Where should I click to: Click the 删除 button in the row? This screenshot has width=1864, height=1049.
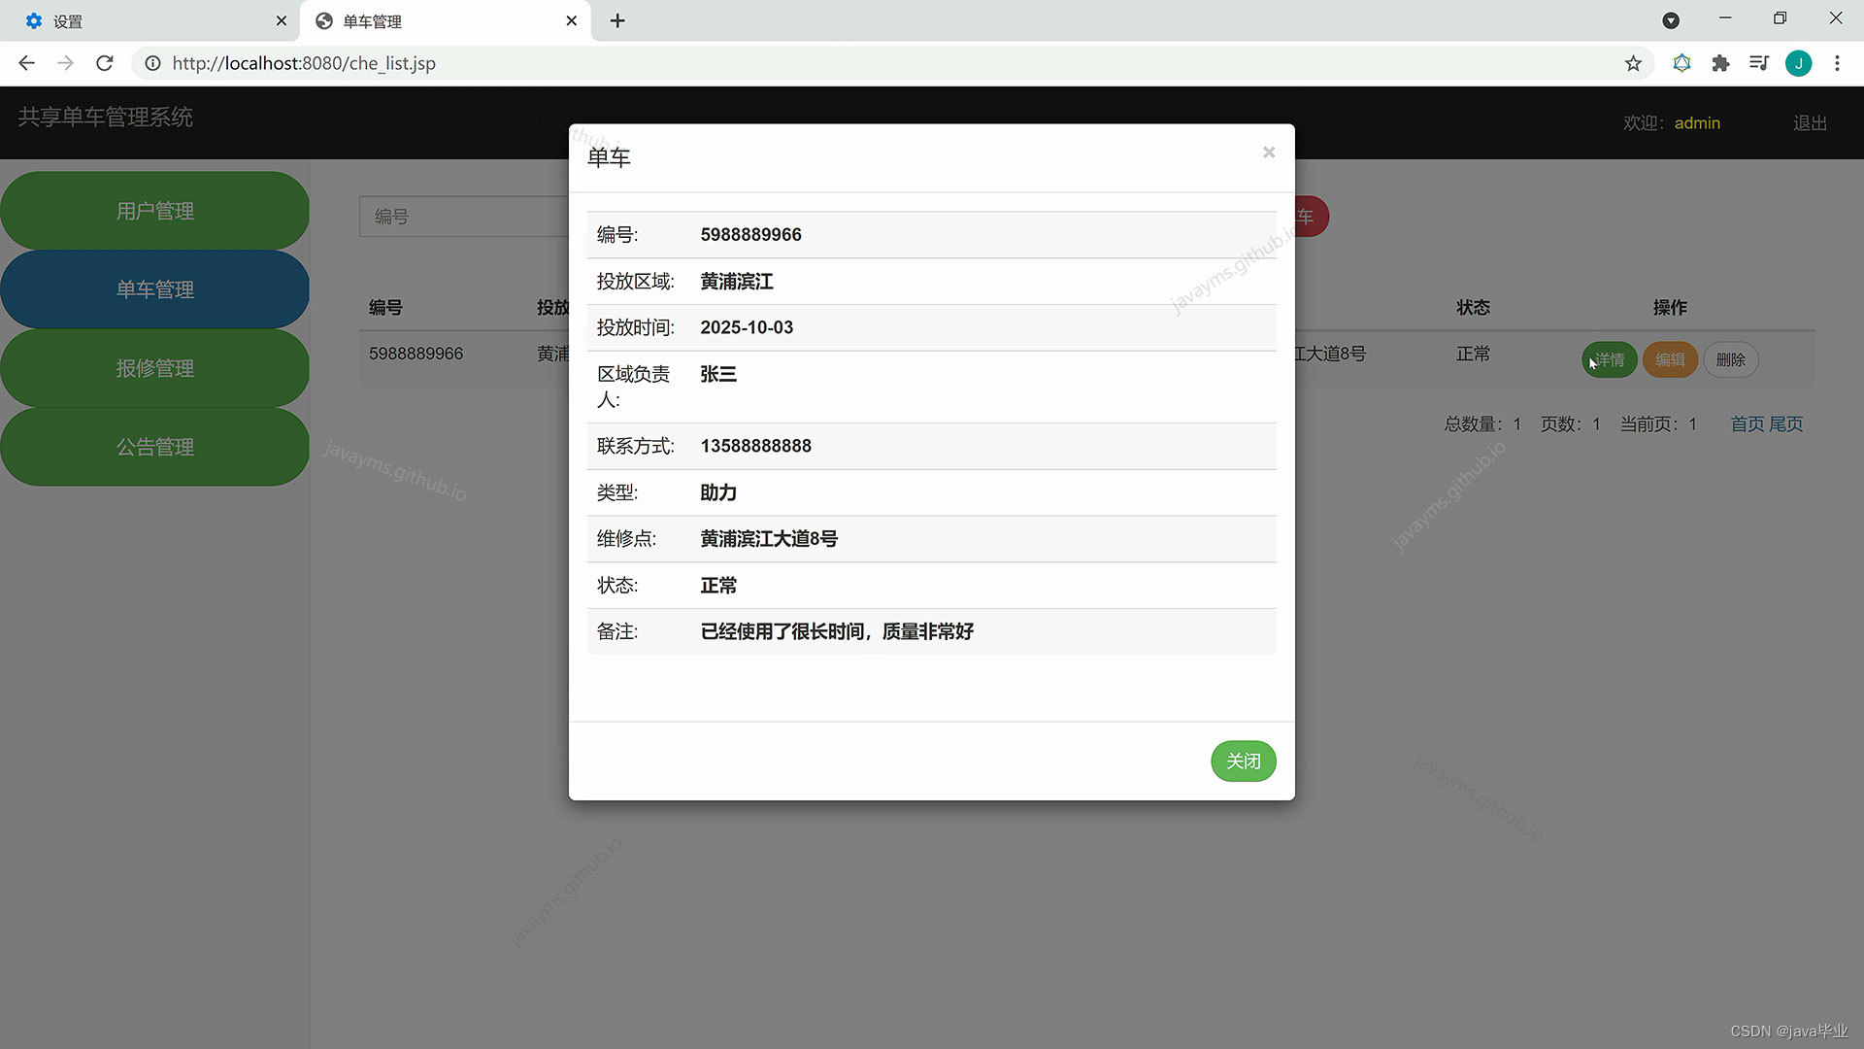point(1730,359)
